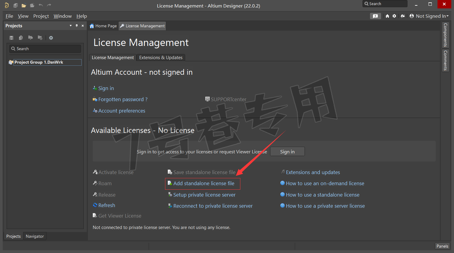Click the Refresh icon beside the Refresh label
This screenshot has height=253, width=454.
[x=95, y=205]
